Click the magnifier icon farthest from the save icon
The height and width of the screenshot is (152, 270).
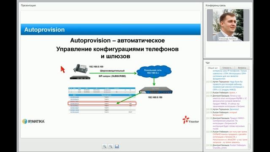(x=105, y=147)
